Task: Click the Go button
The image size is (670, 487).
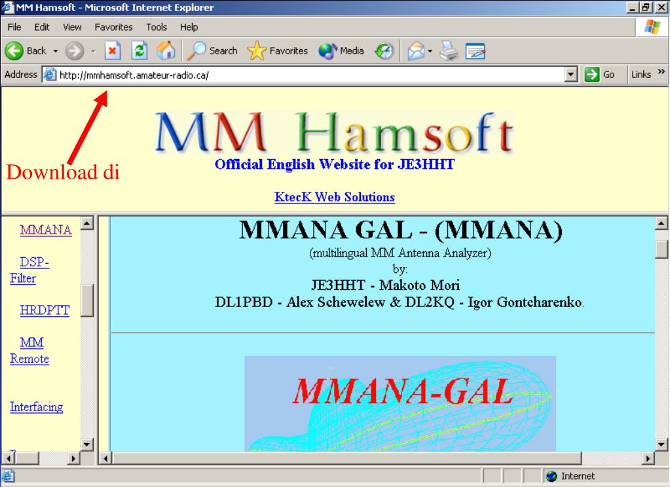Action: [x=600, y=75]
